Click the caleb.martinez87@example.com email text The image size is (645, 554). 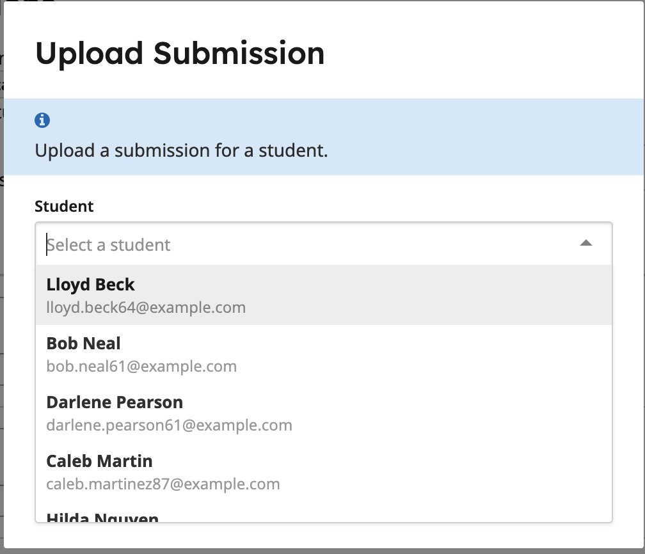(163, 484)
